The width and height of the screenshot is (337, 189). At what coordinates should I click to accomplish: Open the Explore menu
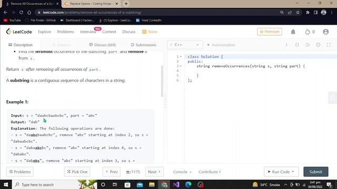point(44,31)
